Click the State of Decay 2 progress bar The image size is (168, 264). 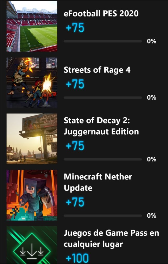(103, 159)
